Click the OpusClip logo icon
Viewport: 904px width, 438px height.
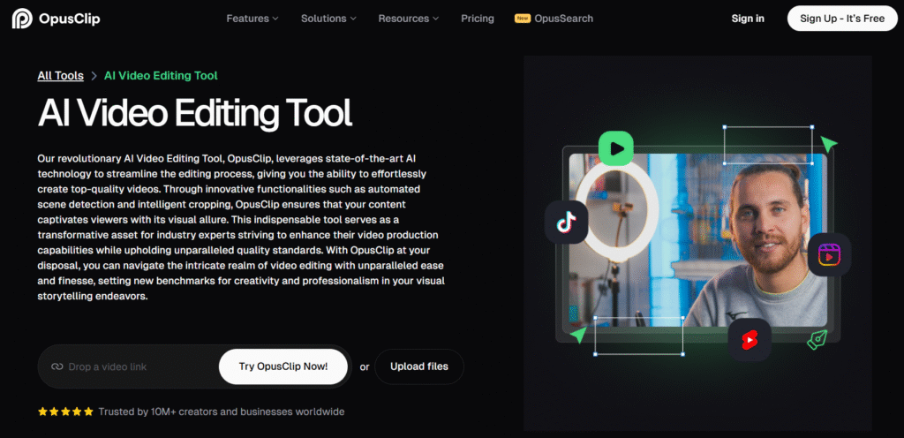(x=22, y=19)
